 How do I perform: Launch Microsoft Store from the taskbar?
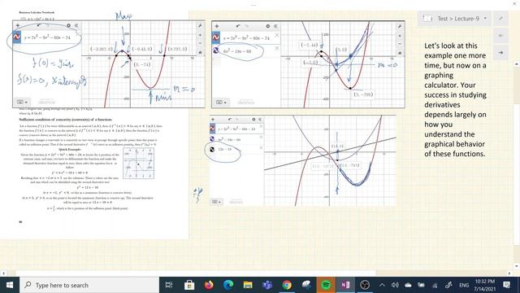[189, 285]
